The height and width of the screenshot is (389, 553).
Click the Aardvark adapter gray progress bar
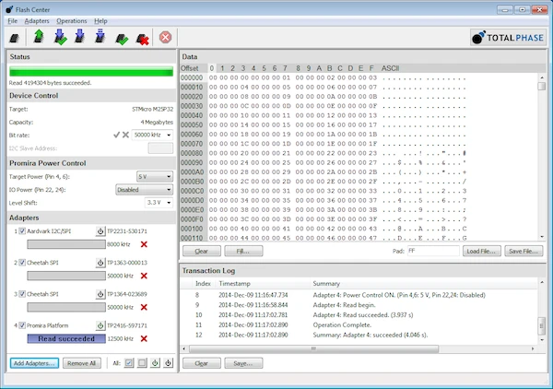point(66,244)
